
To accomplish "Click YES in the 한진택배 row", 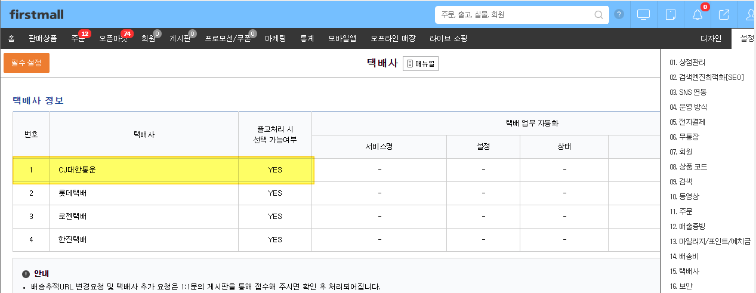I will click(x=275, y=240).
